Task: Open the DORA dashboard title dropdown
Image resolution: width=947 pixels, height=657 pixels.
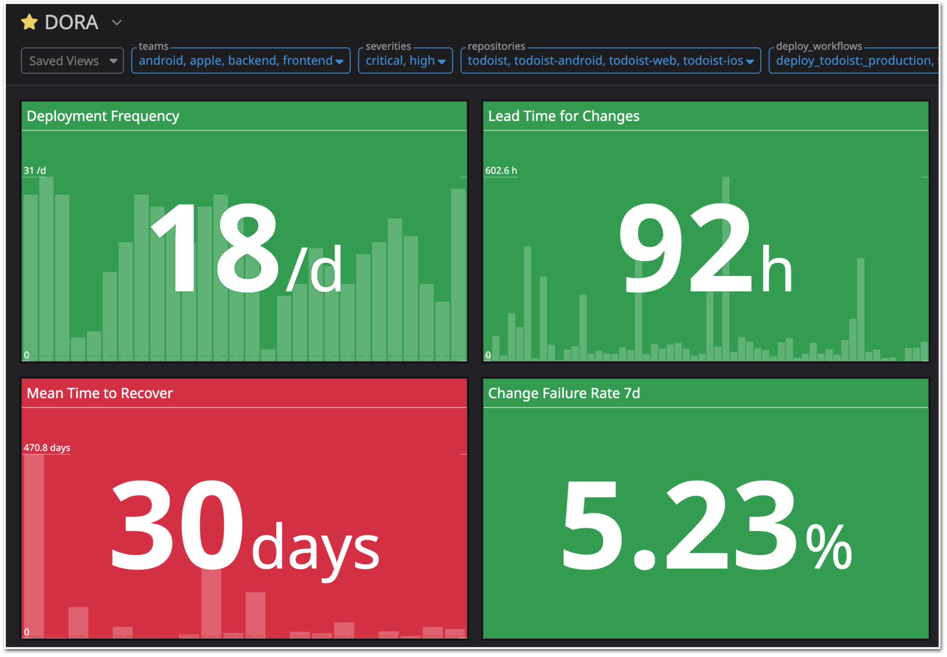Action: 117,23
